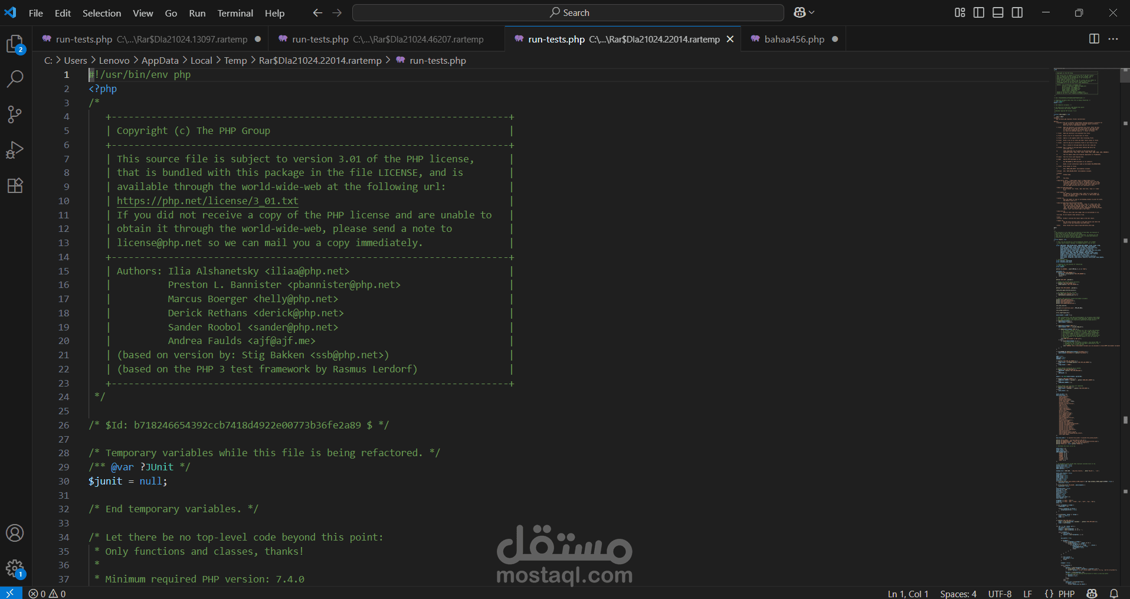Switch to the bahaa456.php tab
Viewport: 1130px width, 599px height.
click(x=793, y=39)
